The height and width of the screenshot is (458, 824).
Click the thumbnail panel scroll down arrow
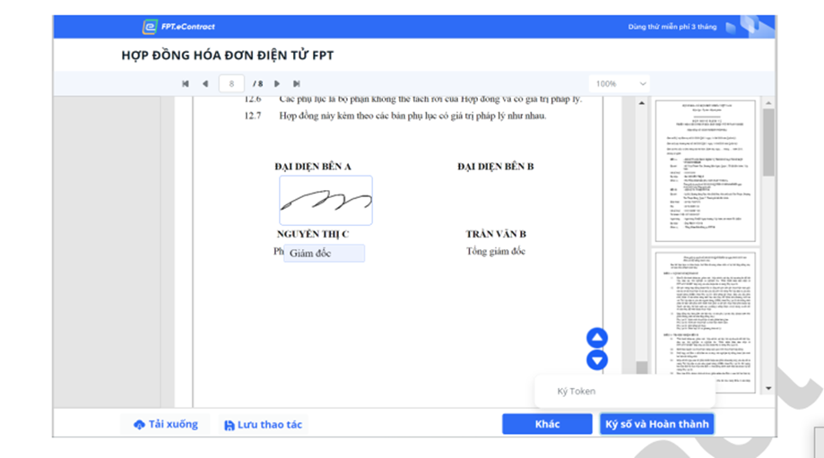pyautogui.click(x=768, y=389)
